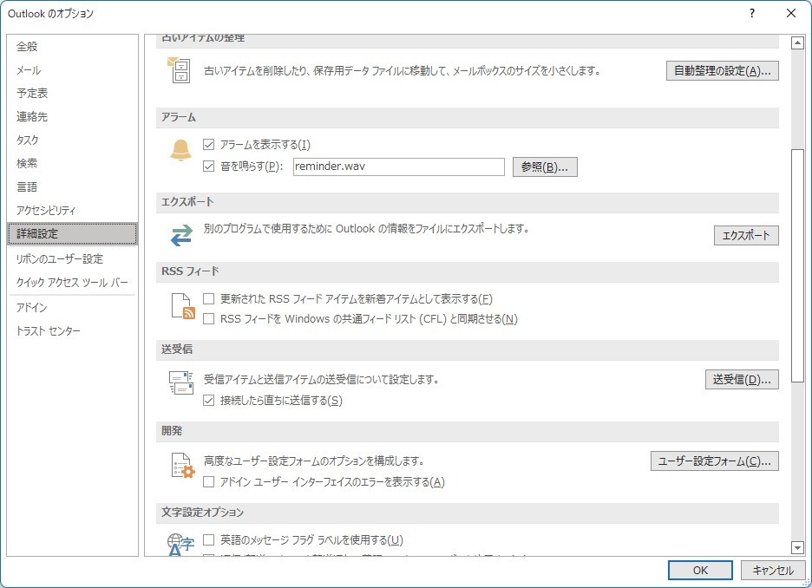Click the アラーム section header
812x588 pixels.
[467, 117]
